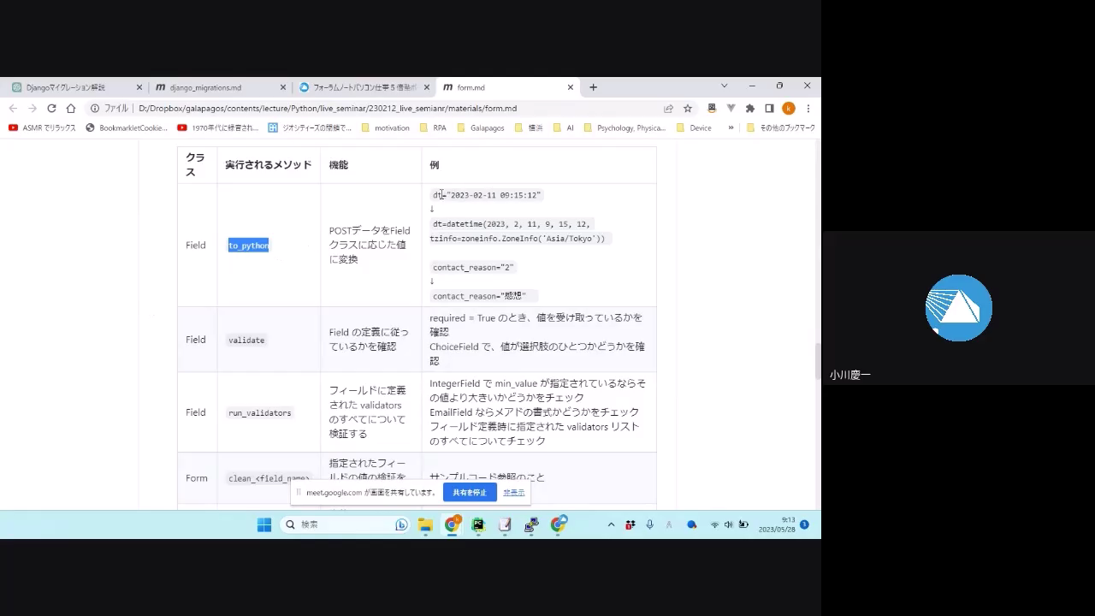
Task: Open the share page icon in address bar
Action: (668, 109)
